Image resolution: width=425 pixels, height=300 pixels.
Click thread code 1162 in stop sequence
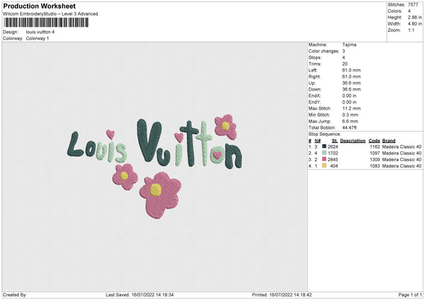pos(375,146)
